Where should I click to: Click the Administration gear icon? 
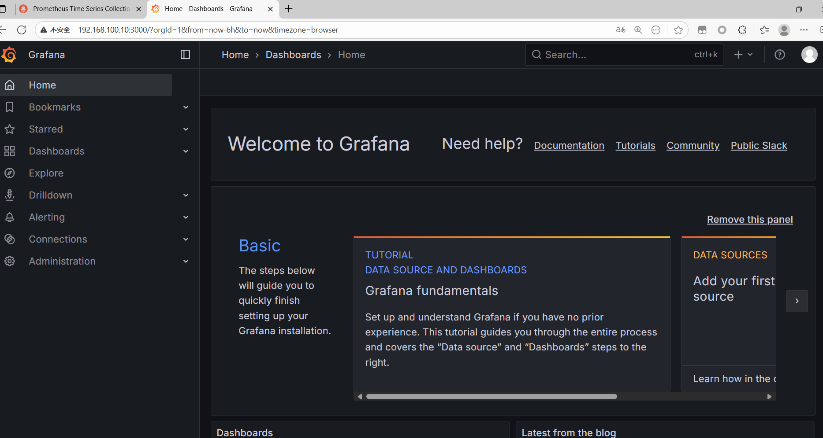(10, 261)
